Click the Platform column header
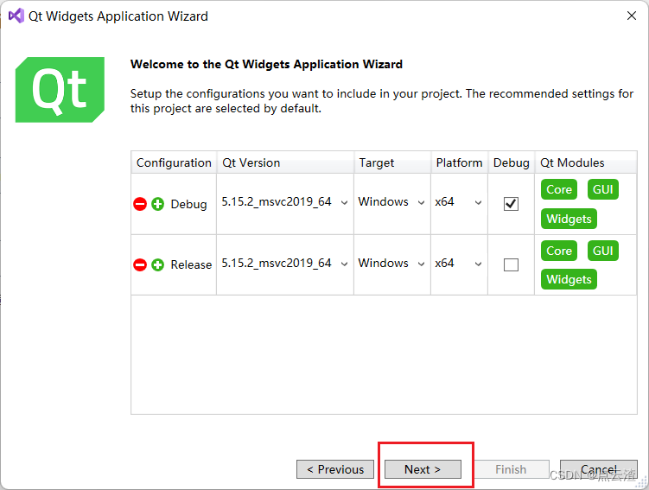 459,162
